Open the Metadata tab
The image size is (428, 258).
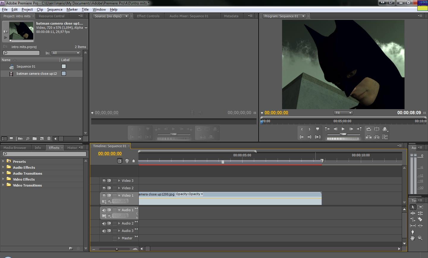tap(231, 16)
